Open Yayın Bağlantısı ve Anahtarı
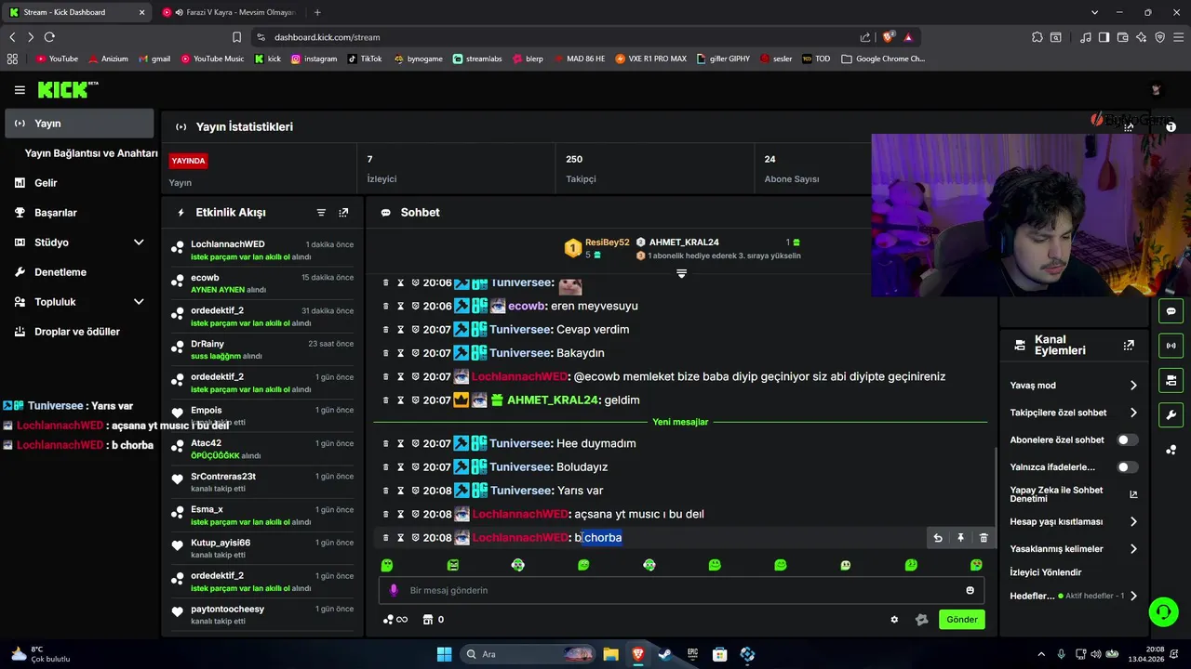1191x669 pixels. point(91,153)
